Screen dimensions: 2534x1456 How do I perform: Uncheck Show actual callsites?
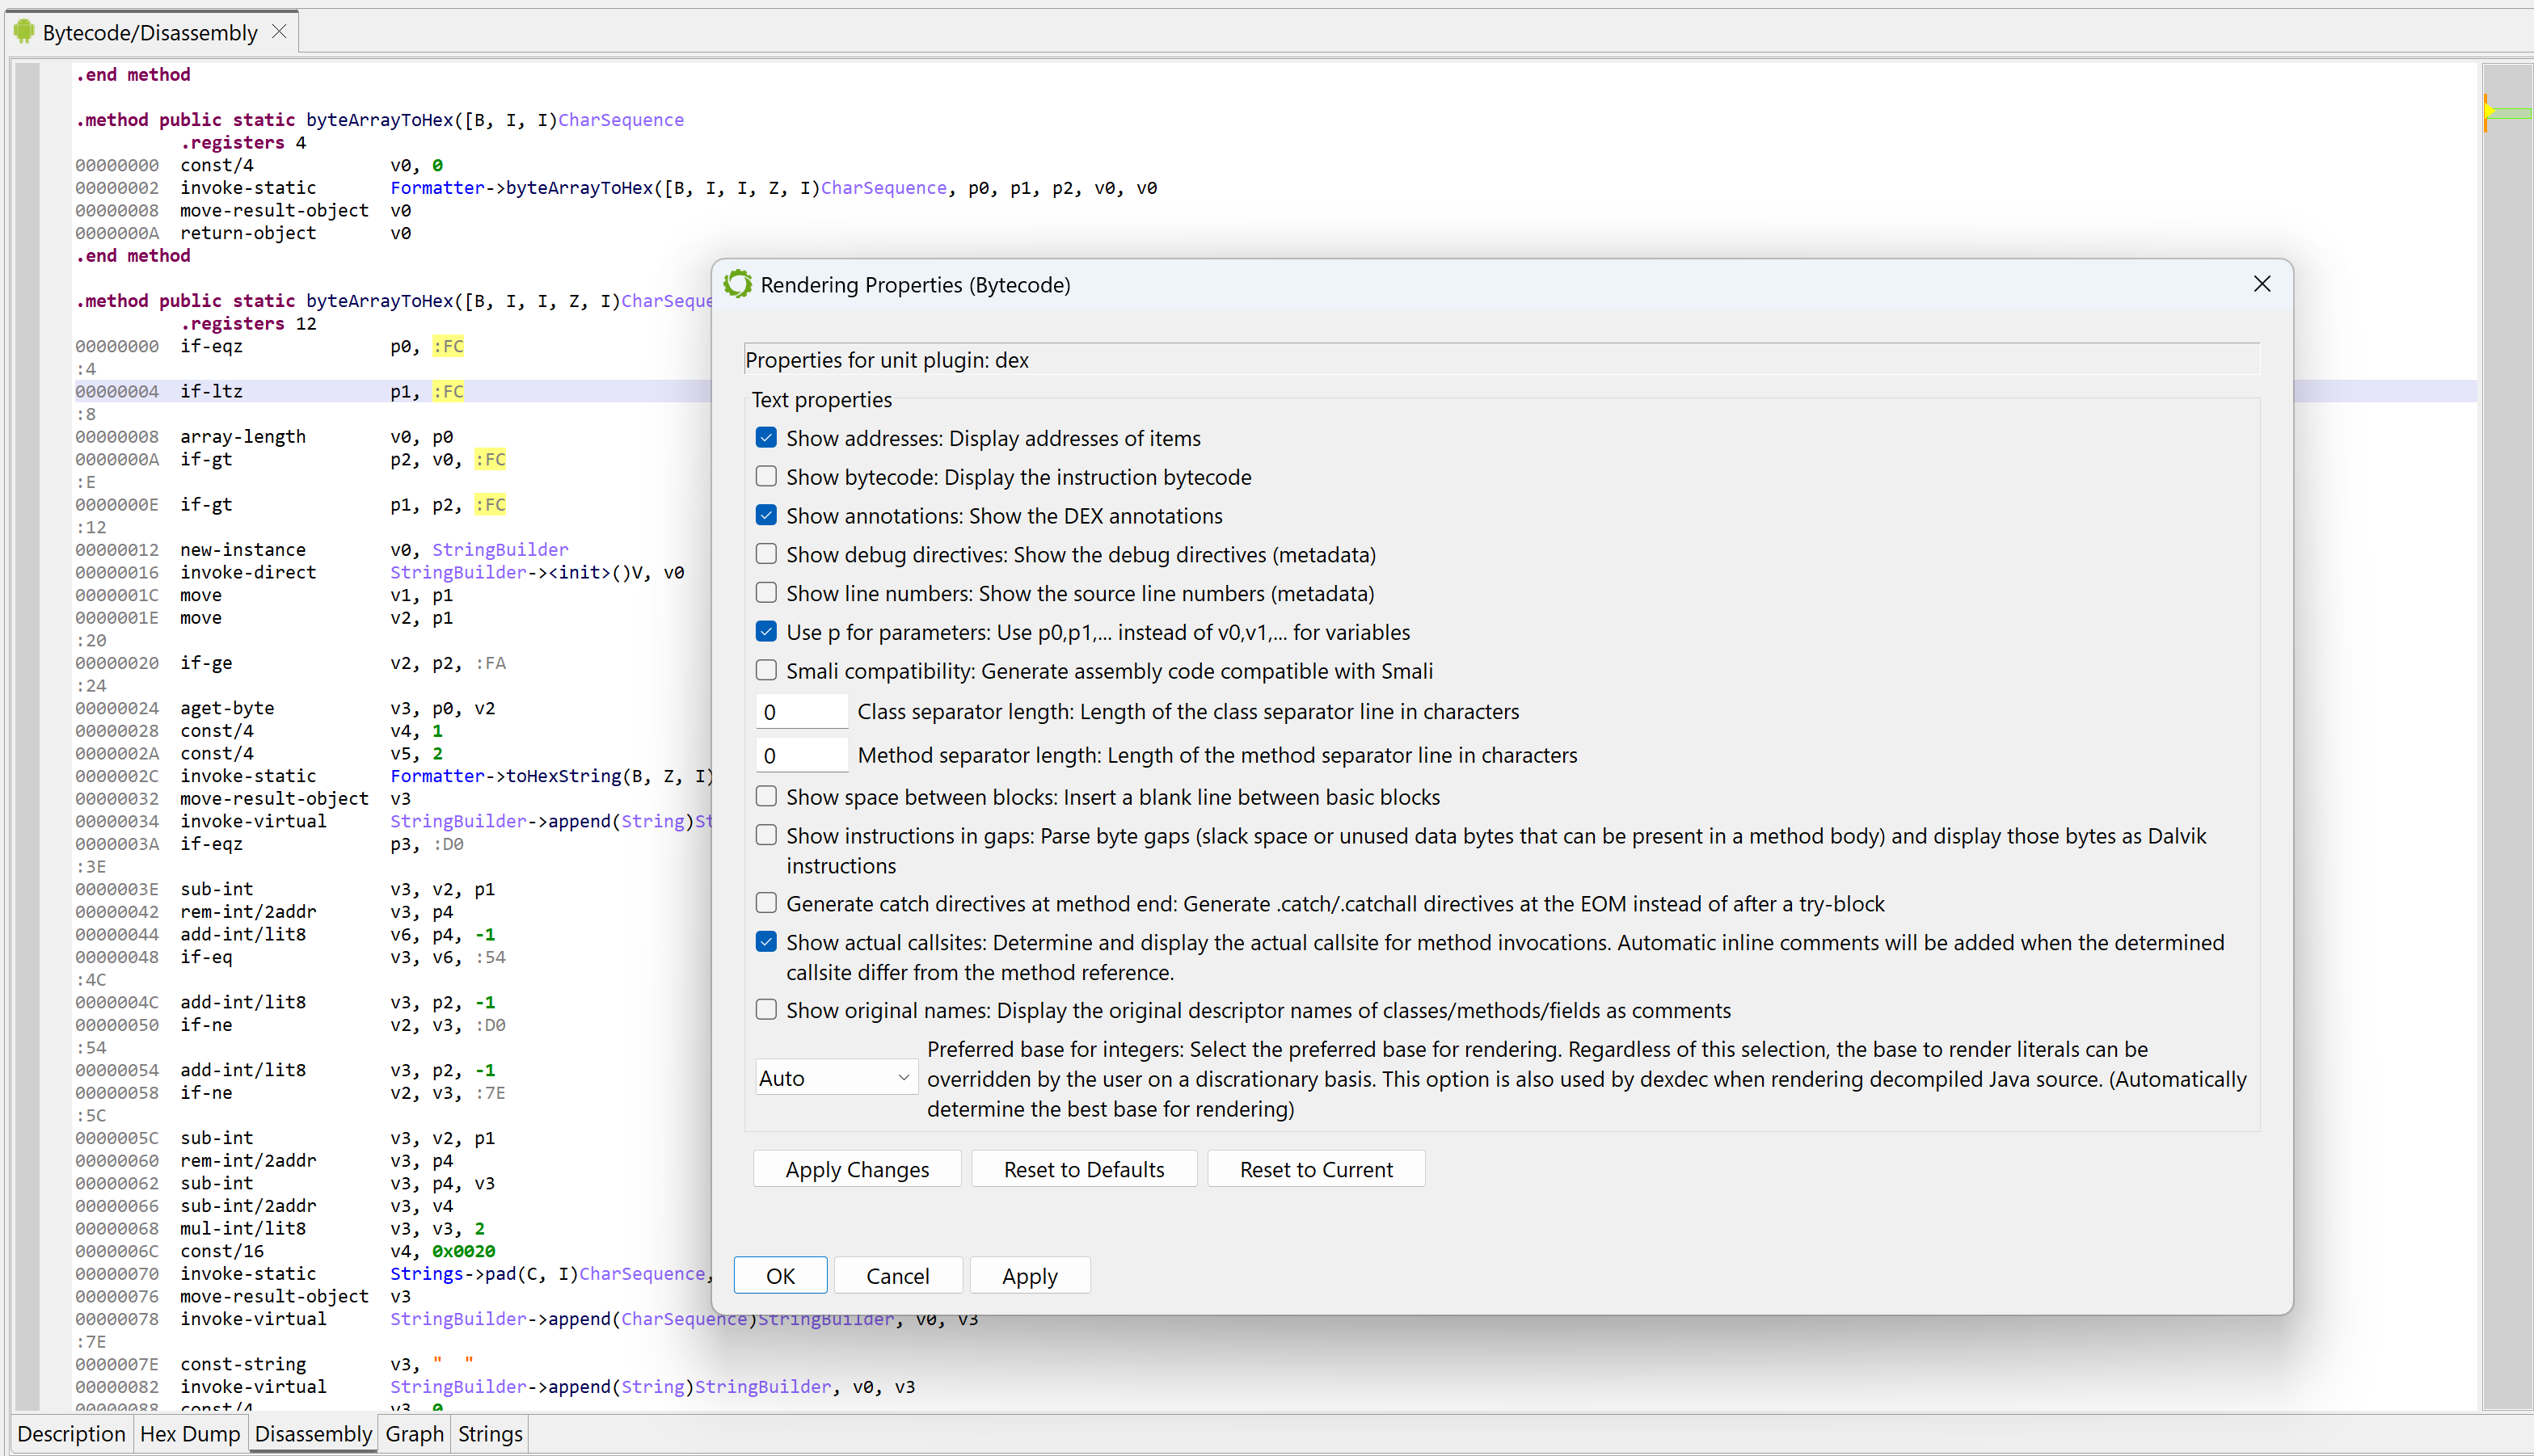pos(766,942)
